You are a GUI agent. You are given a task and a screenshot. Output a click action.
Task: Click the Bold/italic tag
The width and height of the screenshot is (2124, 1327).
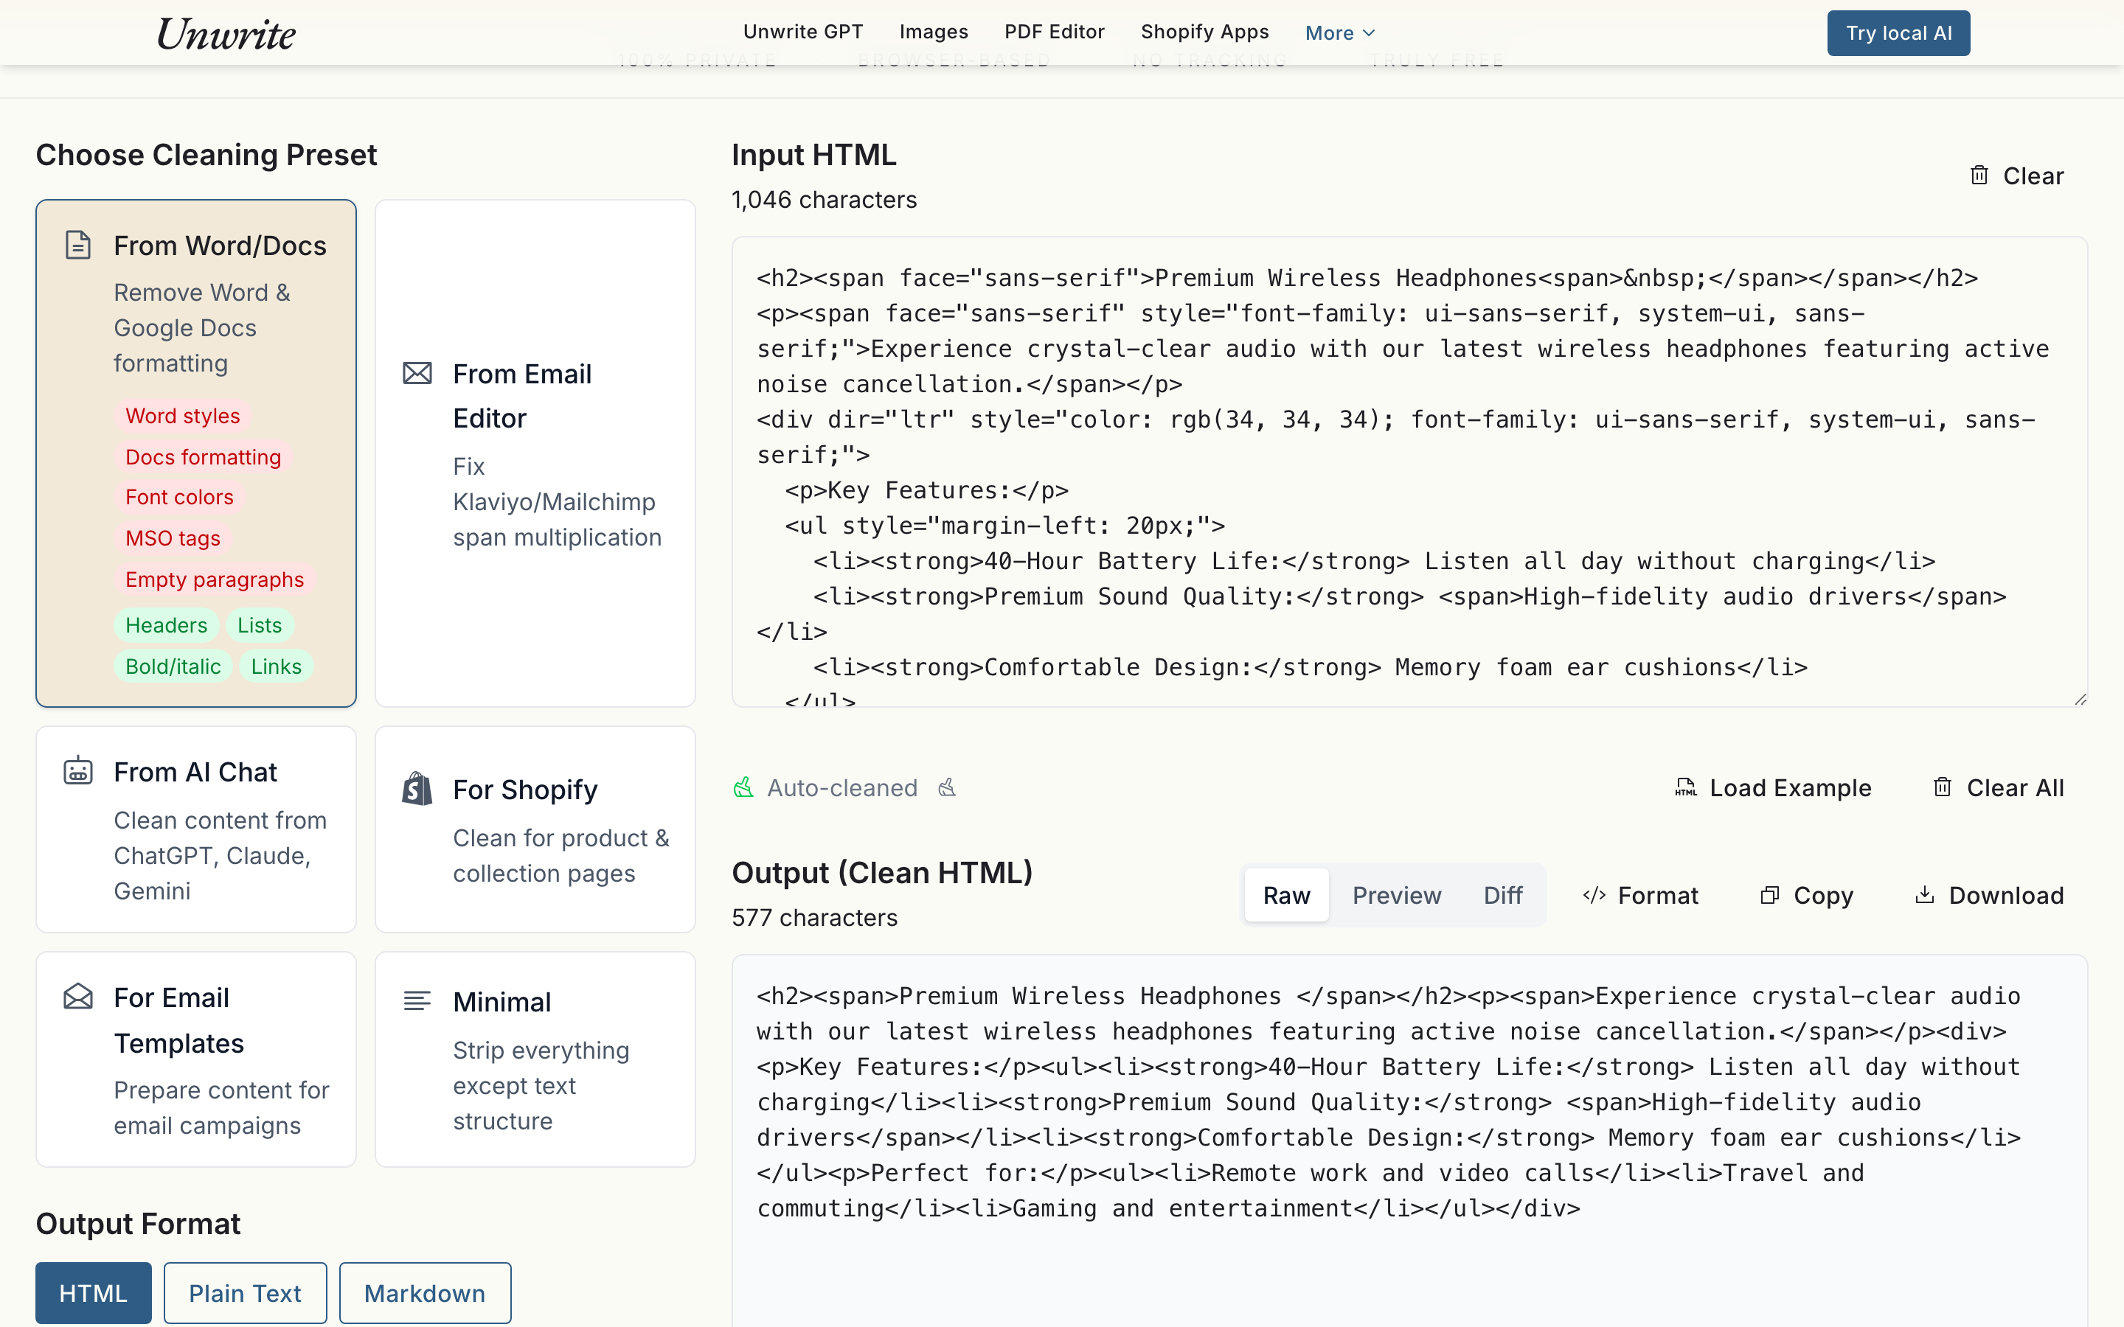point(173,666)
